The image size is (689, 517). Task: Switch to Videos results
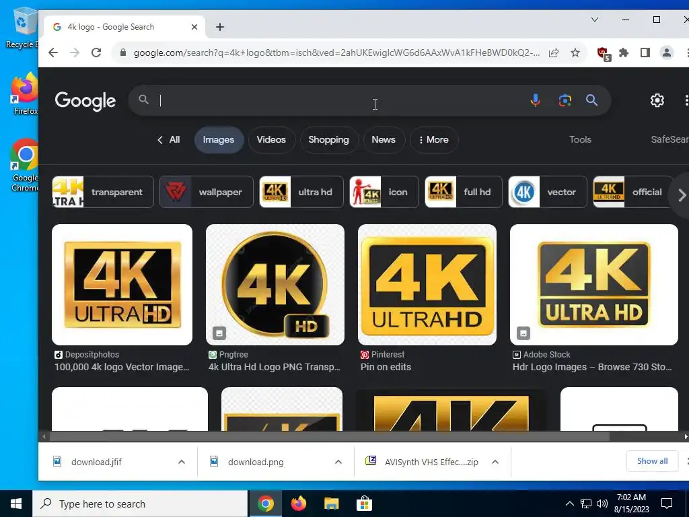pos(271,140)
